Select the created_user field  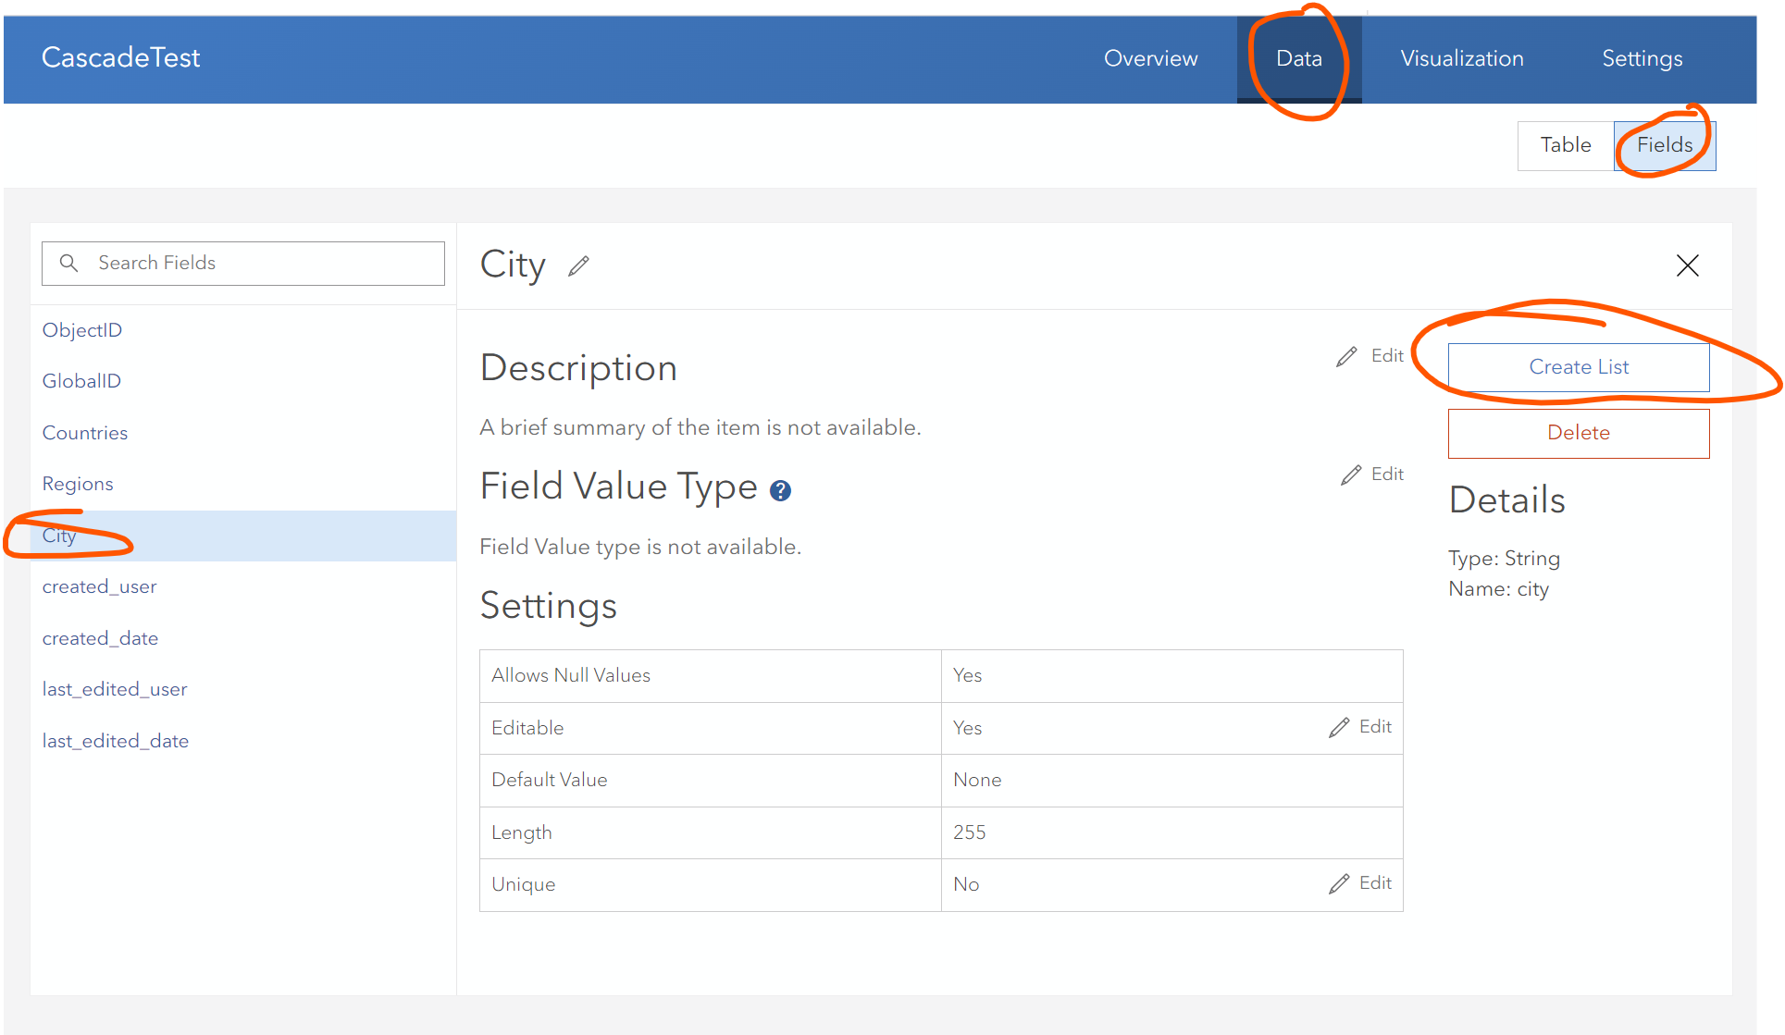(99, 586)
